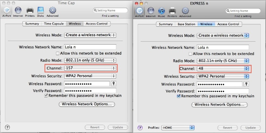Open Disks pane in Time Cap window

click(40, 12)
